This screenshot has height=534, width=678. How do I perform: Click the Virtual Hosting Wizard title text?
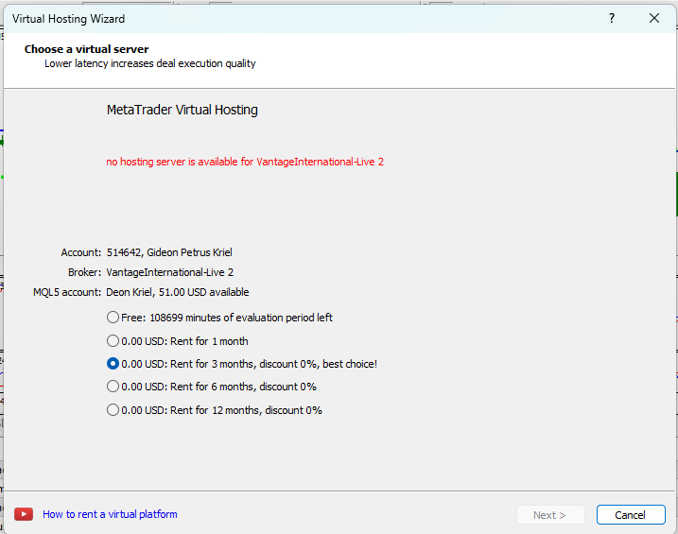coord(68,19)
